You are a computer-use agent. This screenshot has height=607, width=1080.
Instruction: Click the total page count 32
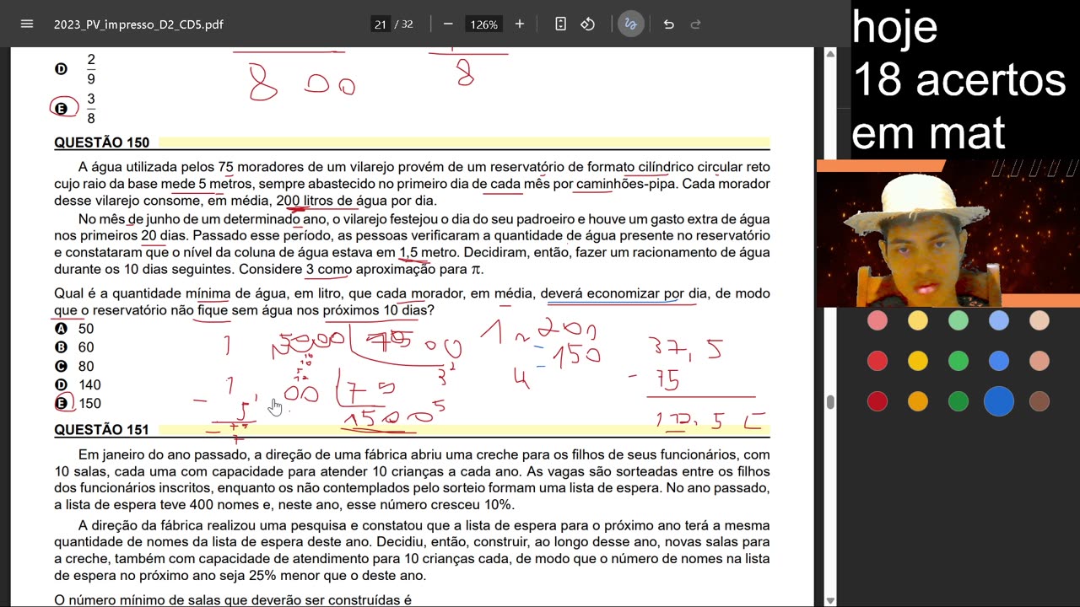pos(407,24)
